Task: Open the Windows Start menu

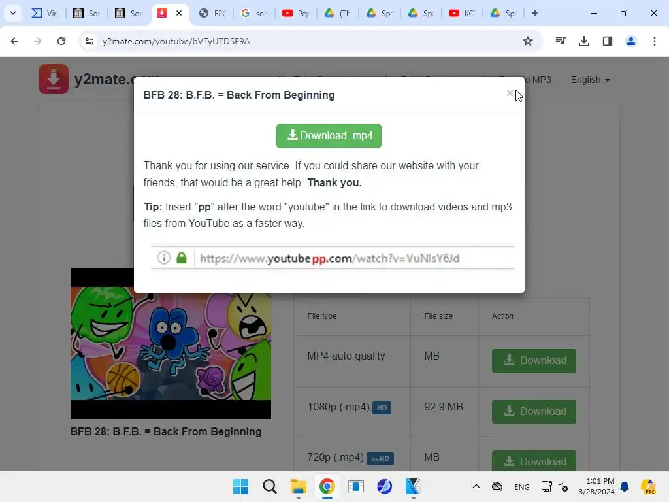Action: click(240, 486)
